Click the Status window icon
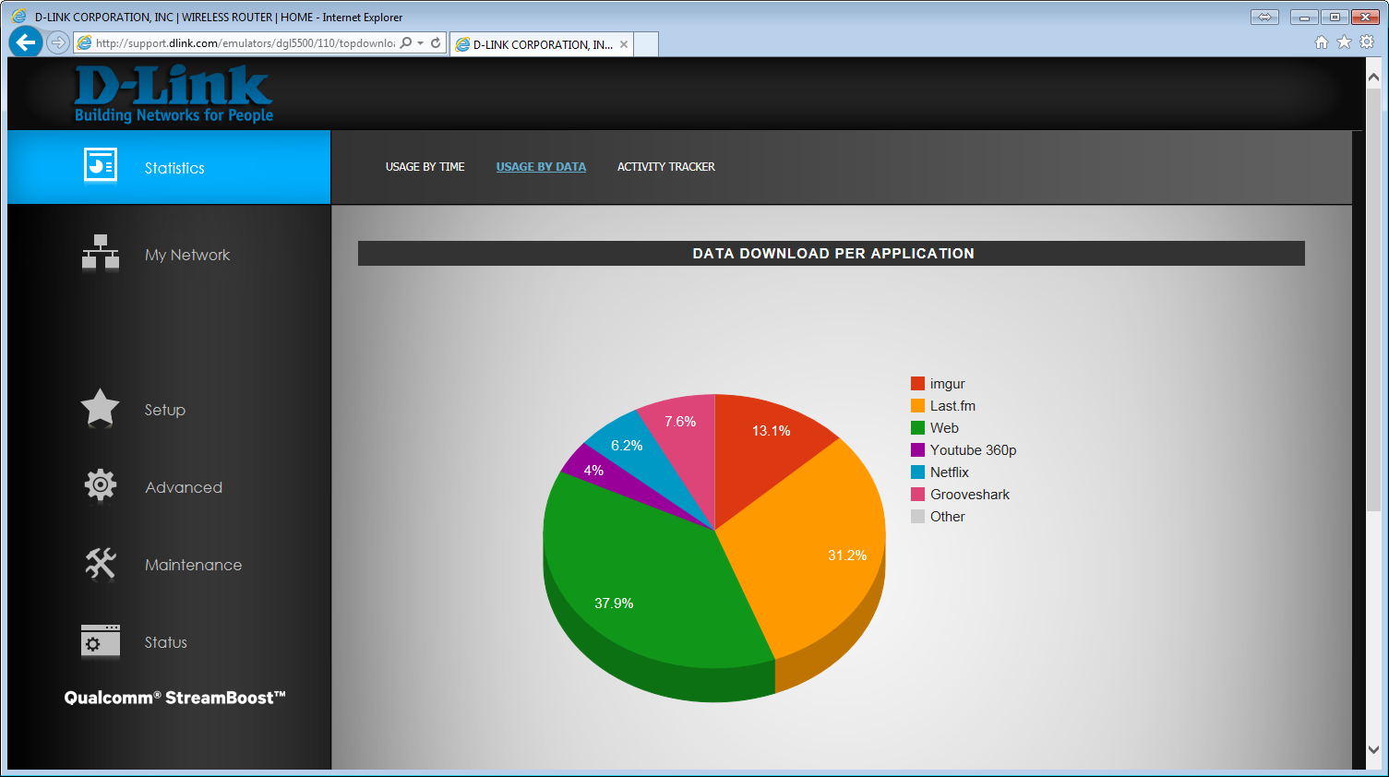Viewport: 1389px width, 777px height. tap(101, 640)
